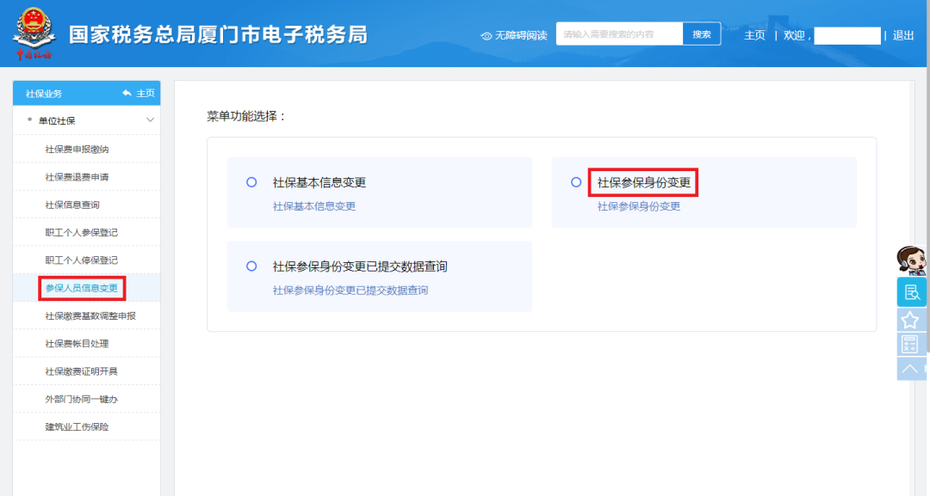The image size is (930, 496).
Task: Click the 单位社保 tree item label
Action: (x=57, y=120)
